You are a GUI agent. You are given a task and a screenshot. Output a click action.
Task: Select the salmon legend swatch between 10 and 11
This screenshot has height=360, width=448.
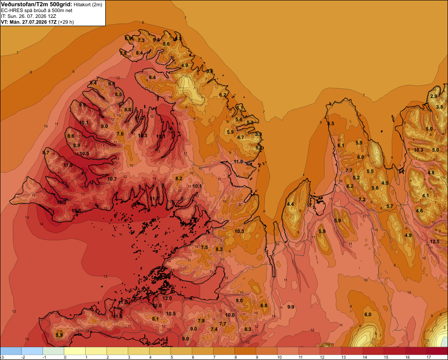[288, 351]
